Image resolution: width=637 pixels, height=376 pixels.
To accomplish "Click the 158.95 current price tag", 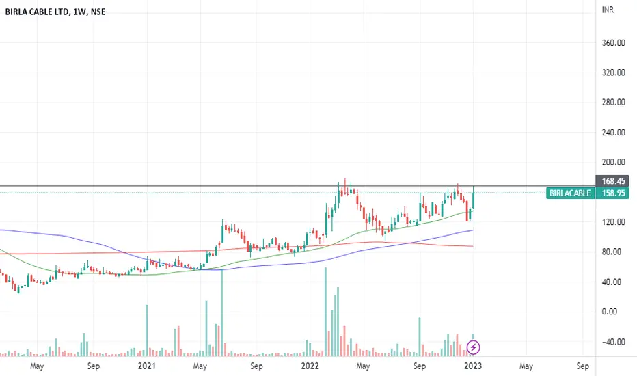I will 612,193.
